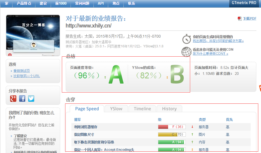Click the http://www.xhily.cn/ URL text

[x=89, y=26]
